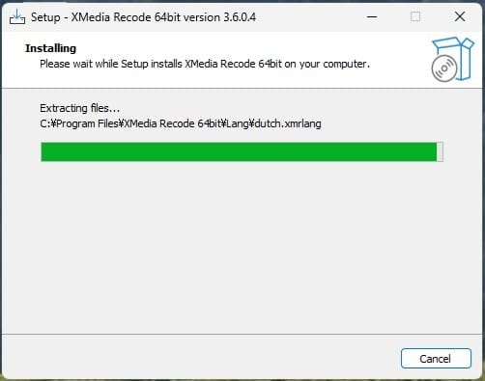Click the version number 3.6.0.4 in title
The width and height of the screenshot is (485, 381).
point(240,17)
